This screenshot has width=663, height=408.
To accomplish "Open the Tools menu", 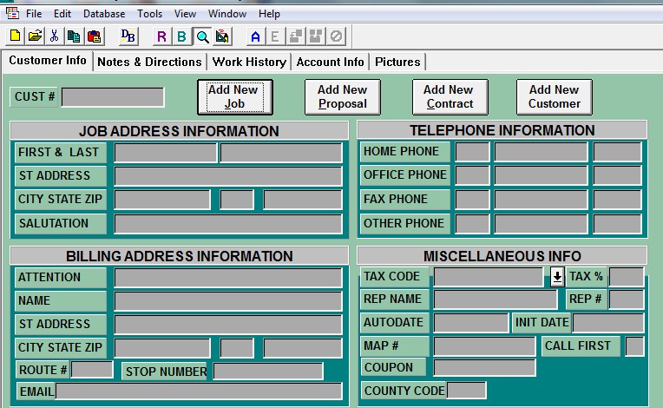I will pos(149,14).
